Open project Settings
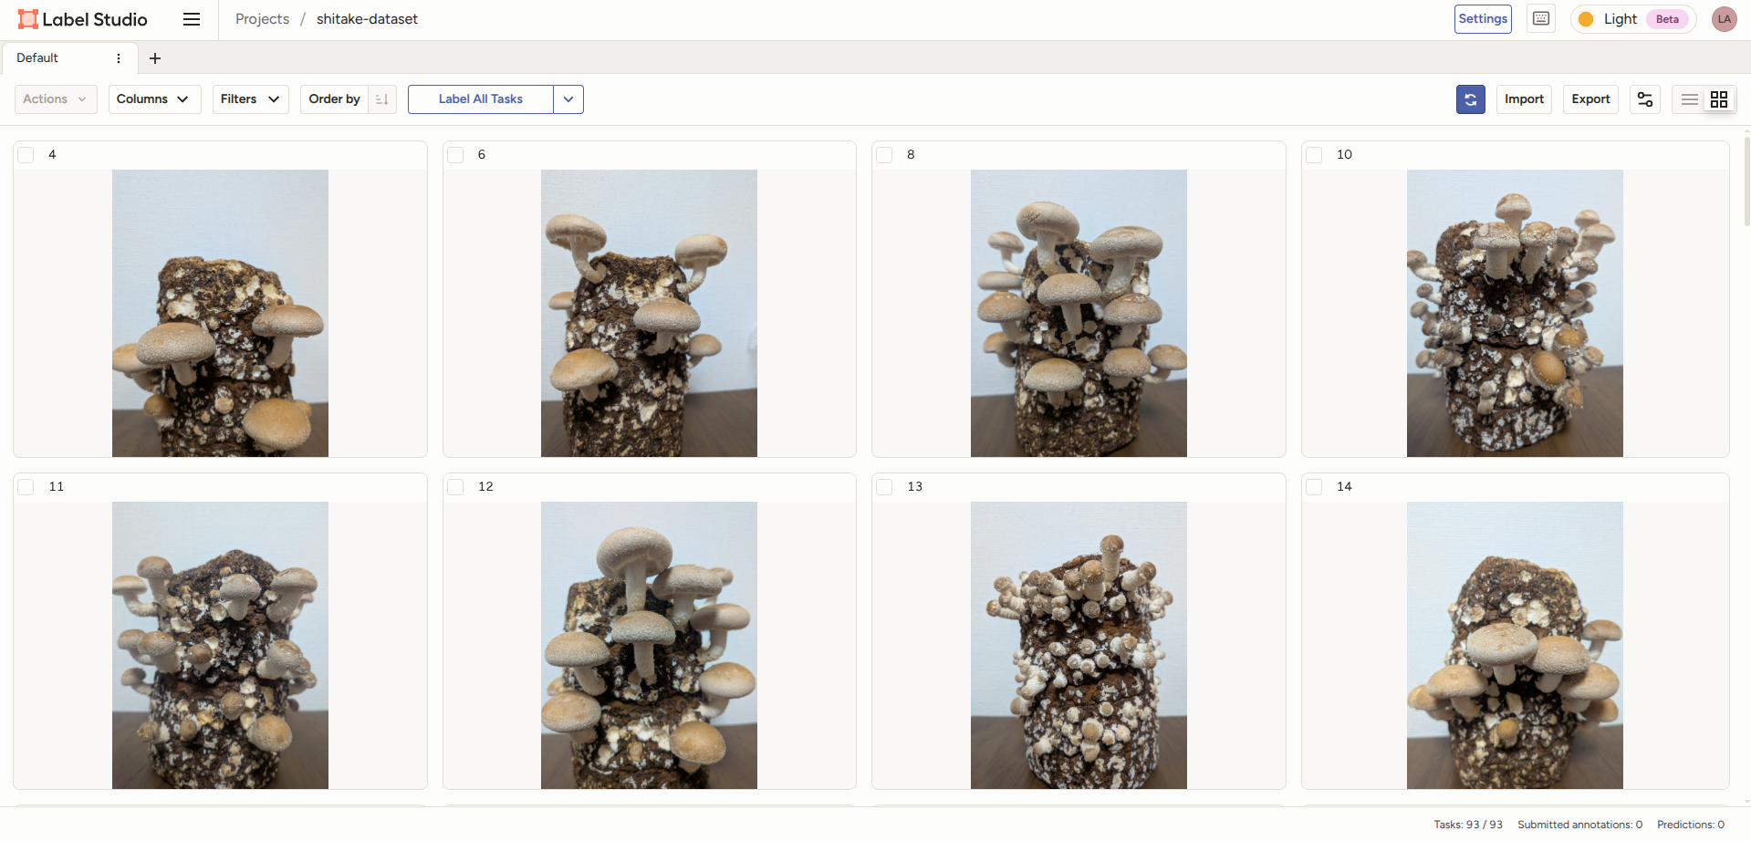1751x841 pixels. [1483, 19]
